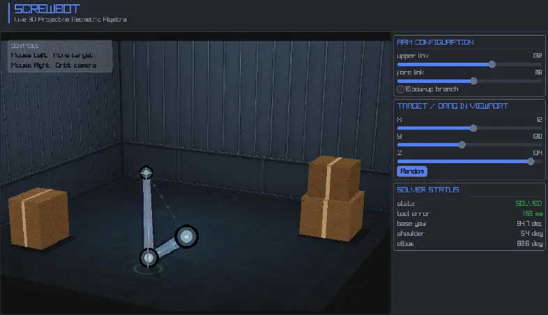548x315 pixels.
Task: Click the Mouse Right: Orbit camera hint
Action: tap(54, 66)
